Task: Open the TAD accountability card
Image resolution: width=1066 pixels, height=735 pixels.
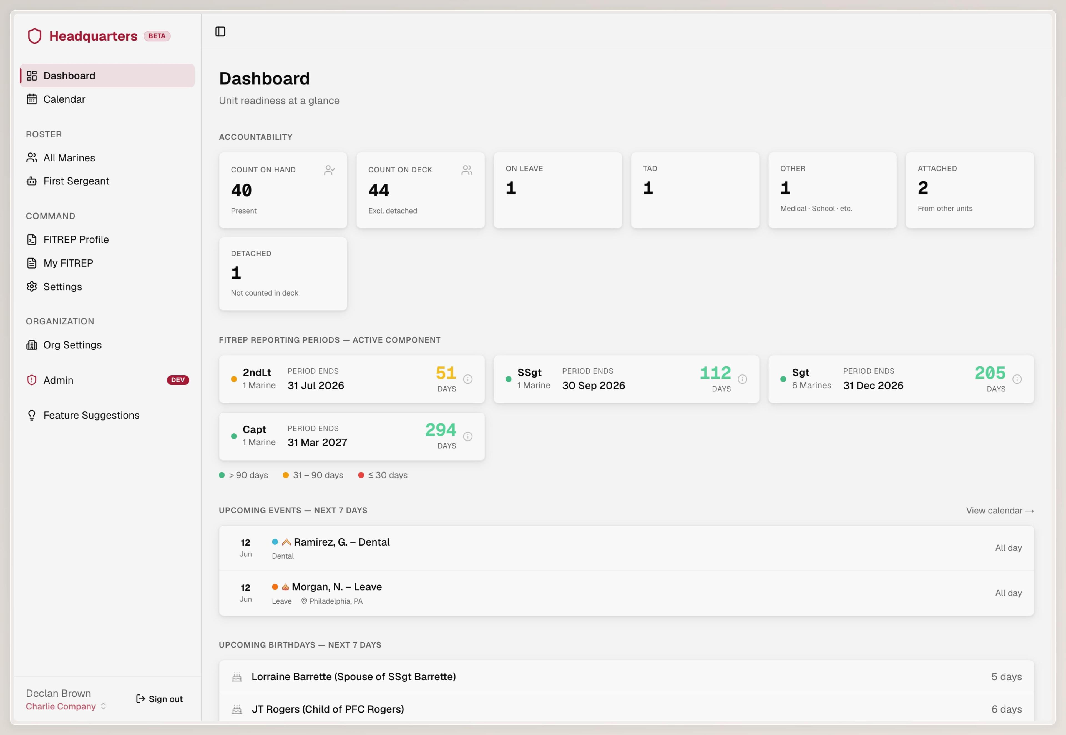Action: (695, 190)
